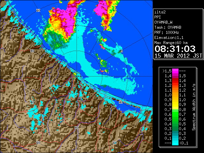Select the OYAMAB_W product name
The width and height of the screenshot is (204, 153).
[x=163, y=22]
